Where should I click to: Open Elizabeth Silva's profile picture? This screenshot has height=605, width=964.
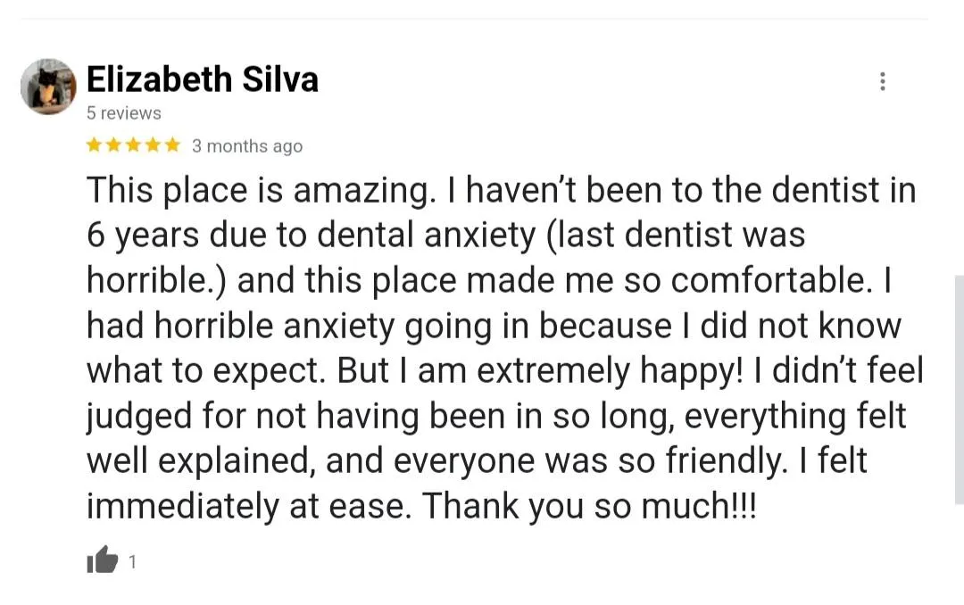click(48, 87)
